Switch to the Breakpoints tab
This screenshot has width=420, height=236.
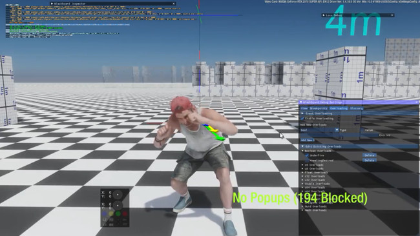tap(319, 108)
